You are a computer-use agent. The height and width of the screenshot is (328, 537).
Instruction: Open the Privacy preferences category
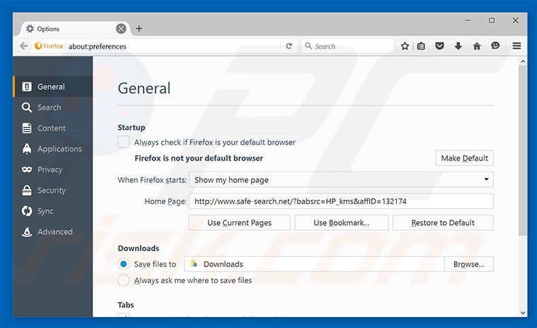click(x=53, y=169)
